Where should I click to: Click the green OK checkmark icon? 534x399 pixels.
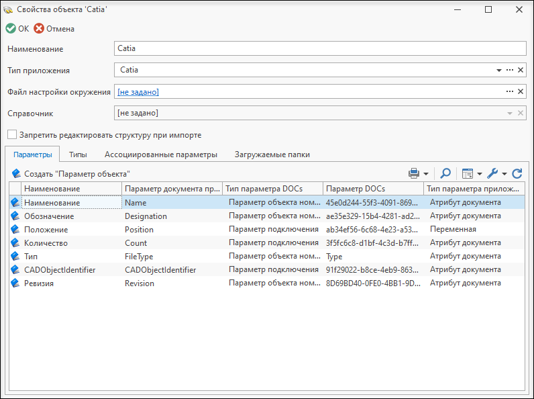11,29
